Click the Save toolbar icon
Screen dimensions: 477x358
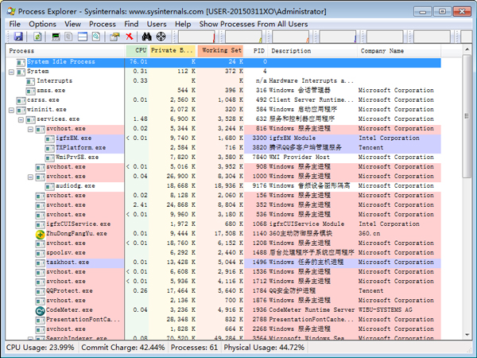(18, 37)
